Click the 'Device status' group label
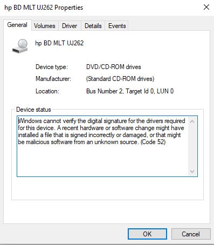 tap(33, 110)
